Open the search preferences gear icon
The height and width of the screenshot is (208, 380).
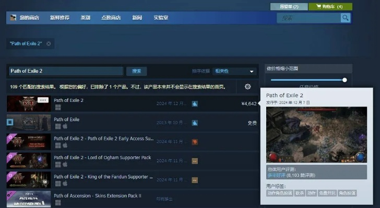click(x=247, y=87)
